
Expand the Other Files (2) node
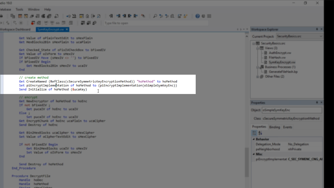[258, 77]
